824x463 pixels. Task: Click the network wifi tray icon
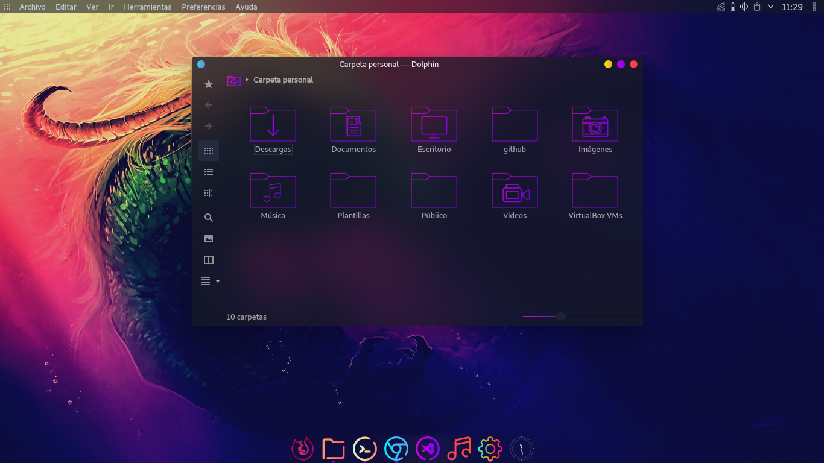[x=721, y=7]
